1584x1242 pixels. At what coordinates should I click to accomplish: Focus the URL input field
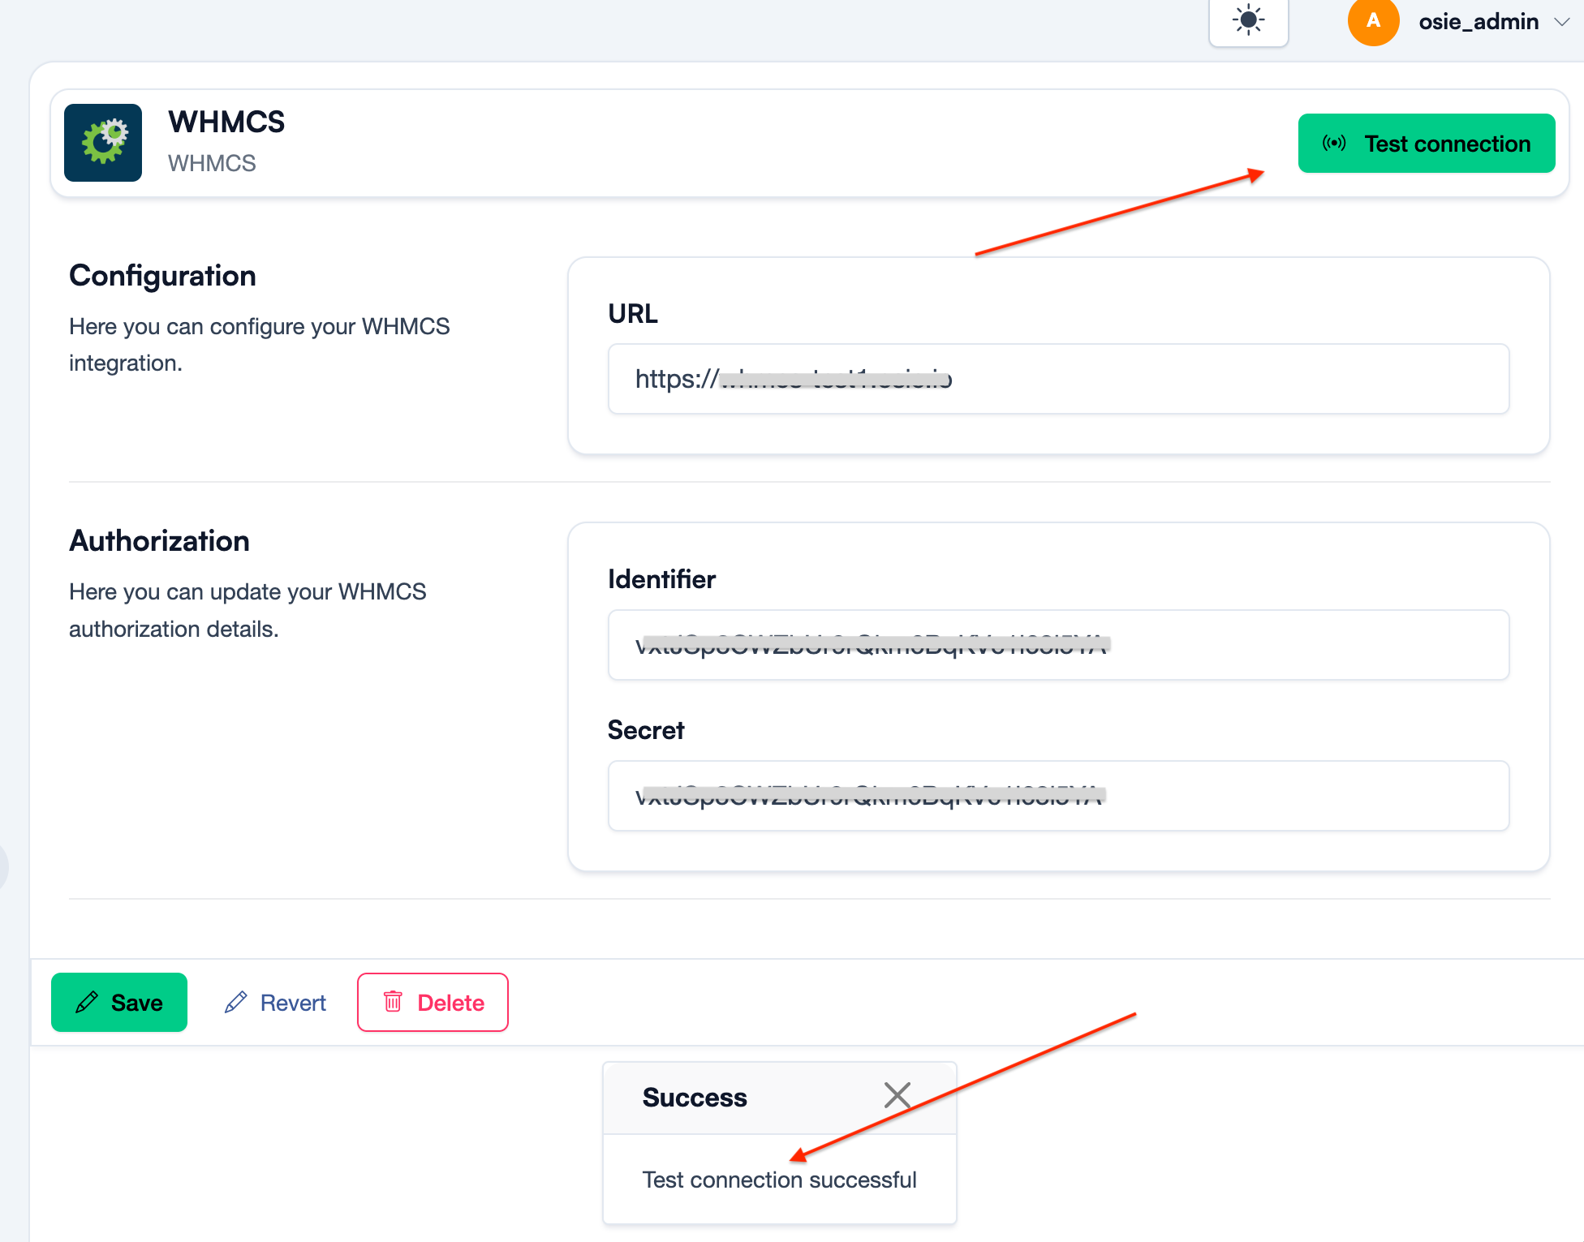[x=1058, y=379]
